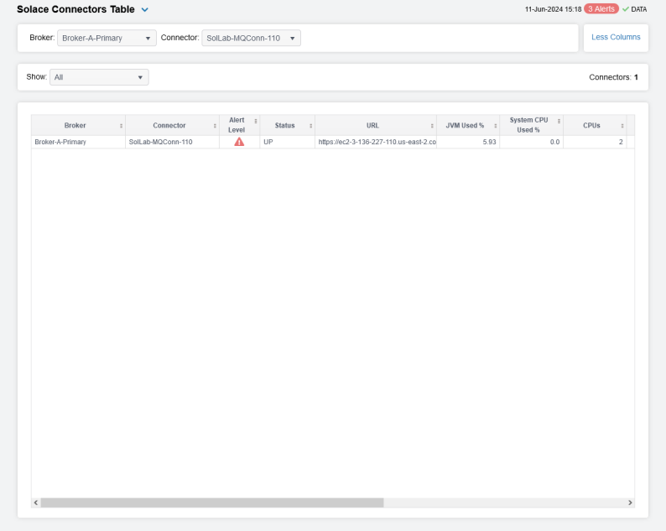Open the CPUs column menu icon
Viewport: 666px width, 531px height.
(622, 126)
